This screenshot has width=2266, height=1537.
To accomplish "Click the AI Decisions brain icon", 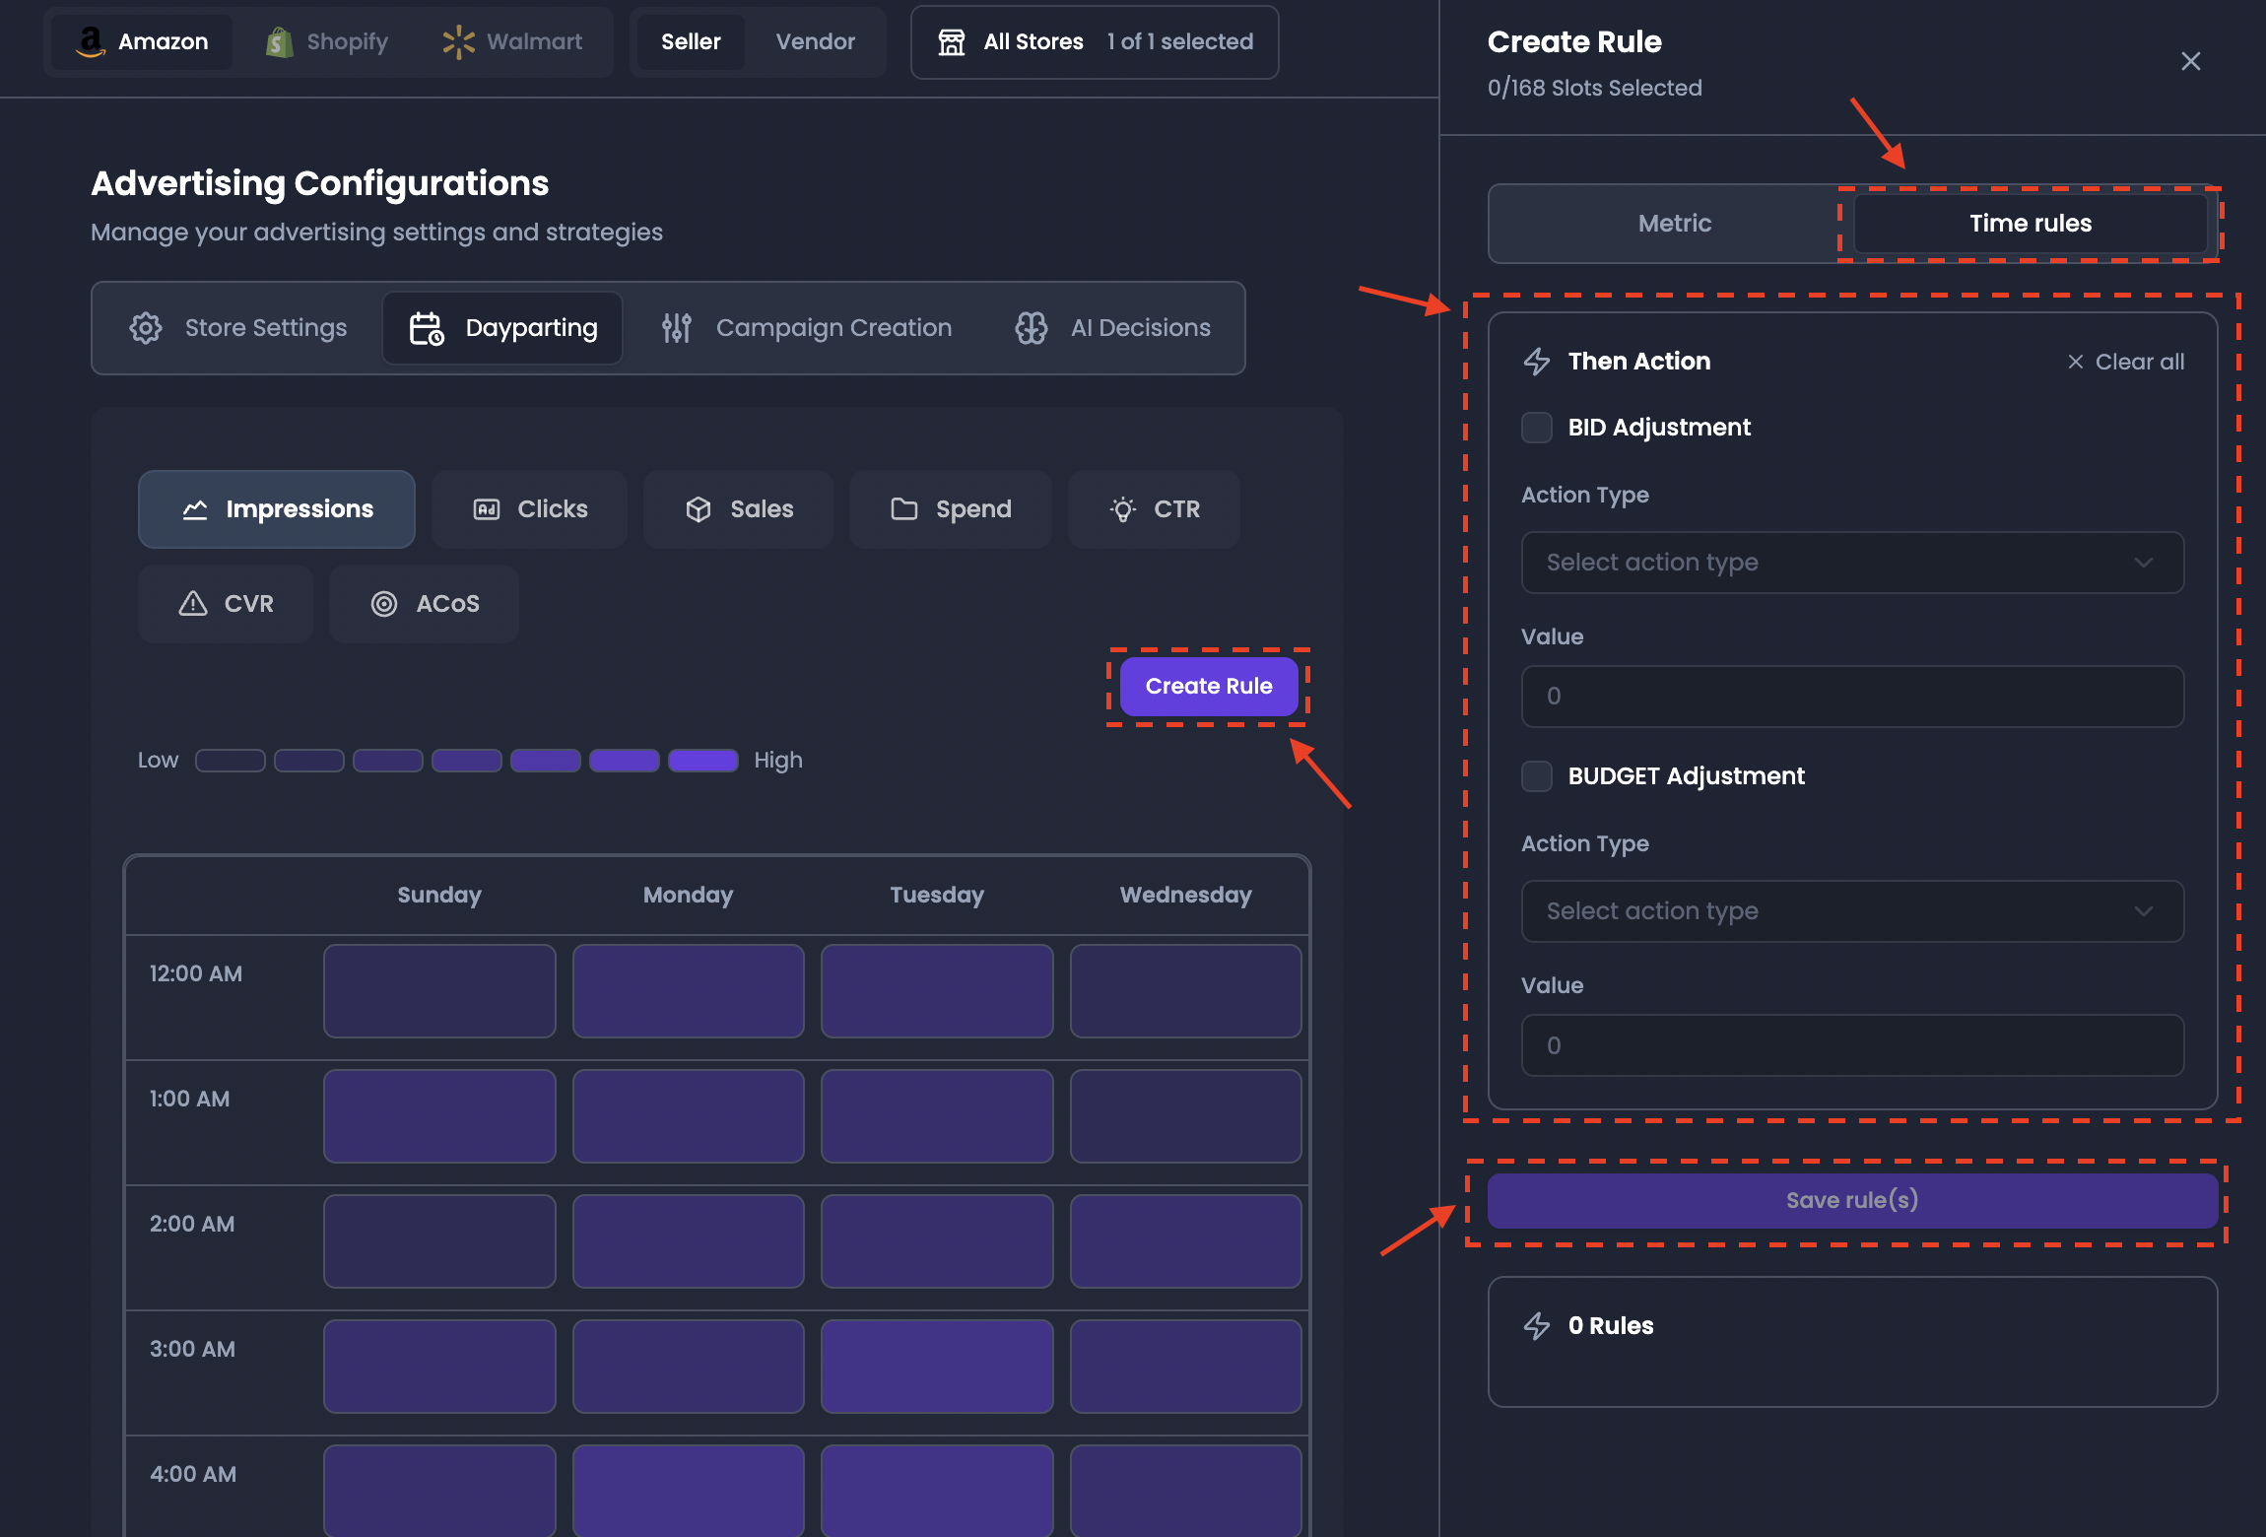I will coord(1032,328).
